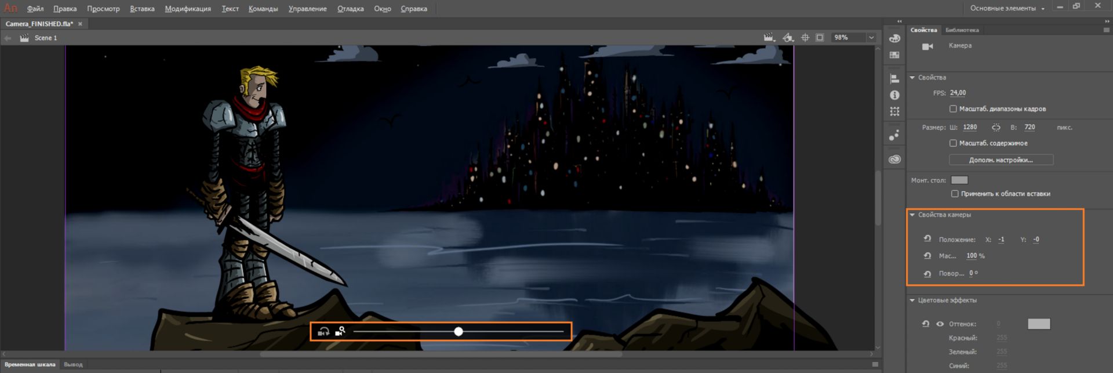
Task: Click the Edit Symbols icon
Action: click(x=788, y=38)
